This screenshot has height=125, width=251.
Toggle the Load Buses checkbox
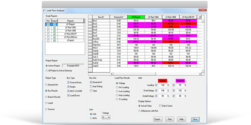click(x=68, y=95)
